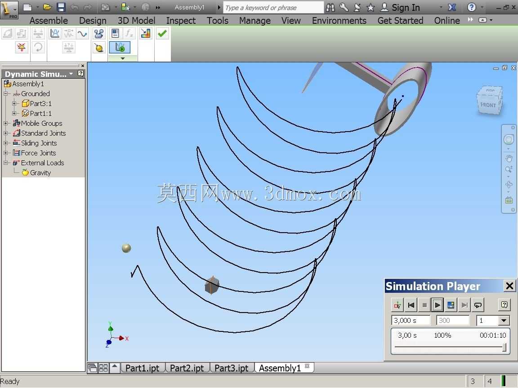518x388 pixels.
Task: Click the construction mode icon in Simulation Player
Action: [397, 305]
